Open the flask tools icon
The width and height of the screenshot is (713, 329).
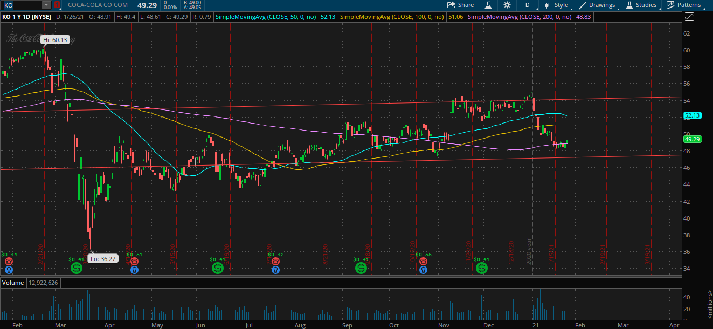488,5
